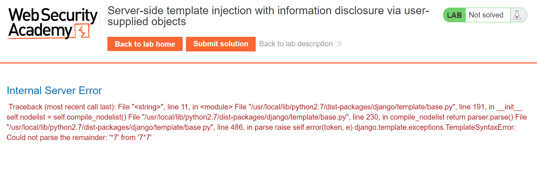Click the Traceback most recent call text

coord(60,107)
